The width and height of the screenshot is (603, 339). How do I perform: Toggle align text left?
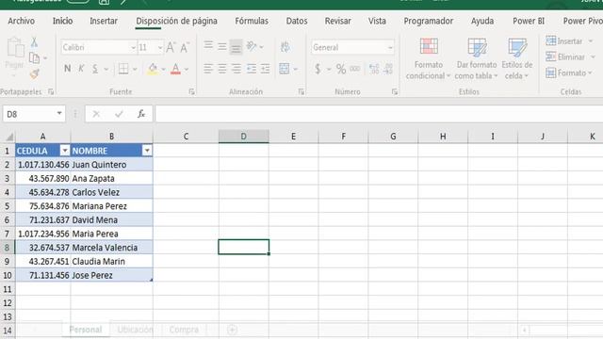click(208, 69)
